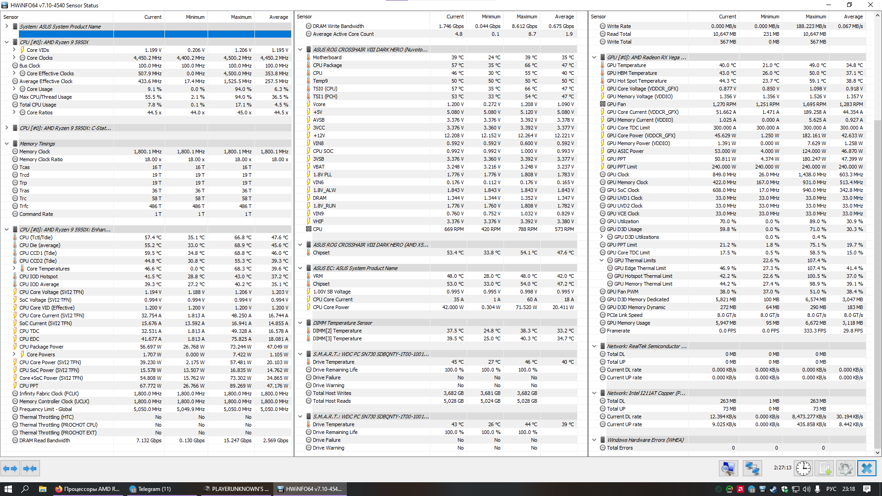Collapse the DIMM Temperature Sensor group
The height and width of the screenshot is (496, 882).
tap(300, 323)
